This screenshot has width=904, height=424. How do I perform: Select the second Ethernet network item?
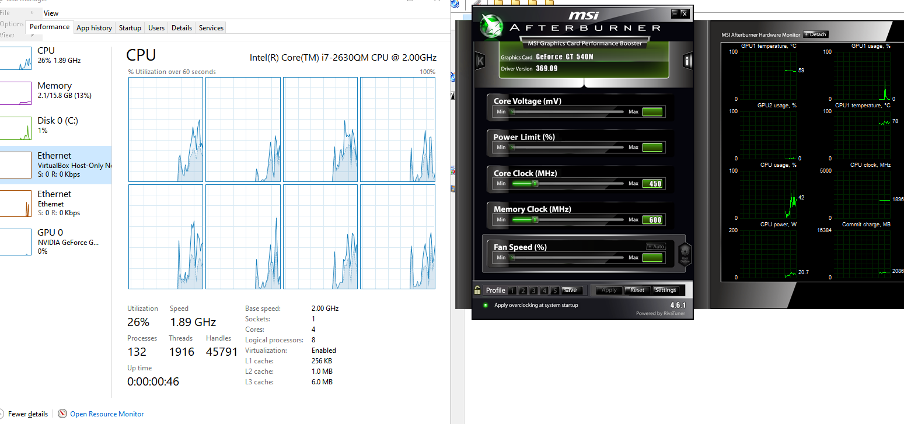[55, 204]
